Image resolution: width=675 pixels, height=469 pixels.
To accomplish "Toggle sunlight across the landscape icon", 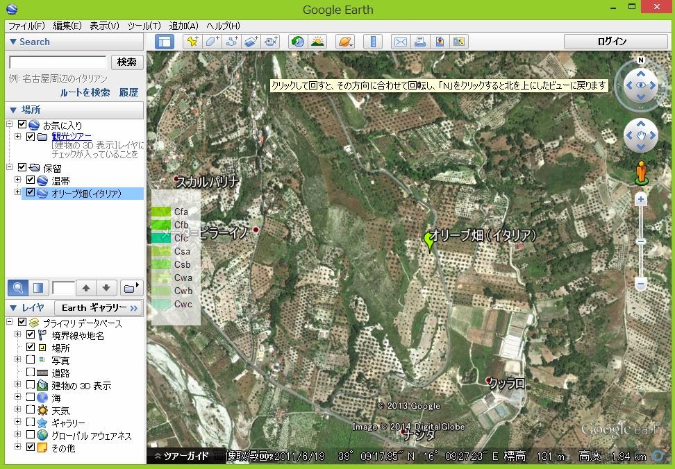I will [x=317, y=42].
